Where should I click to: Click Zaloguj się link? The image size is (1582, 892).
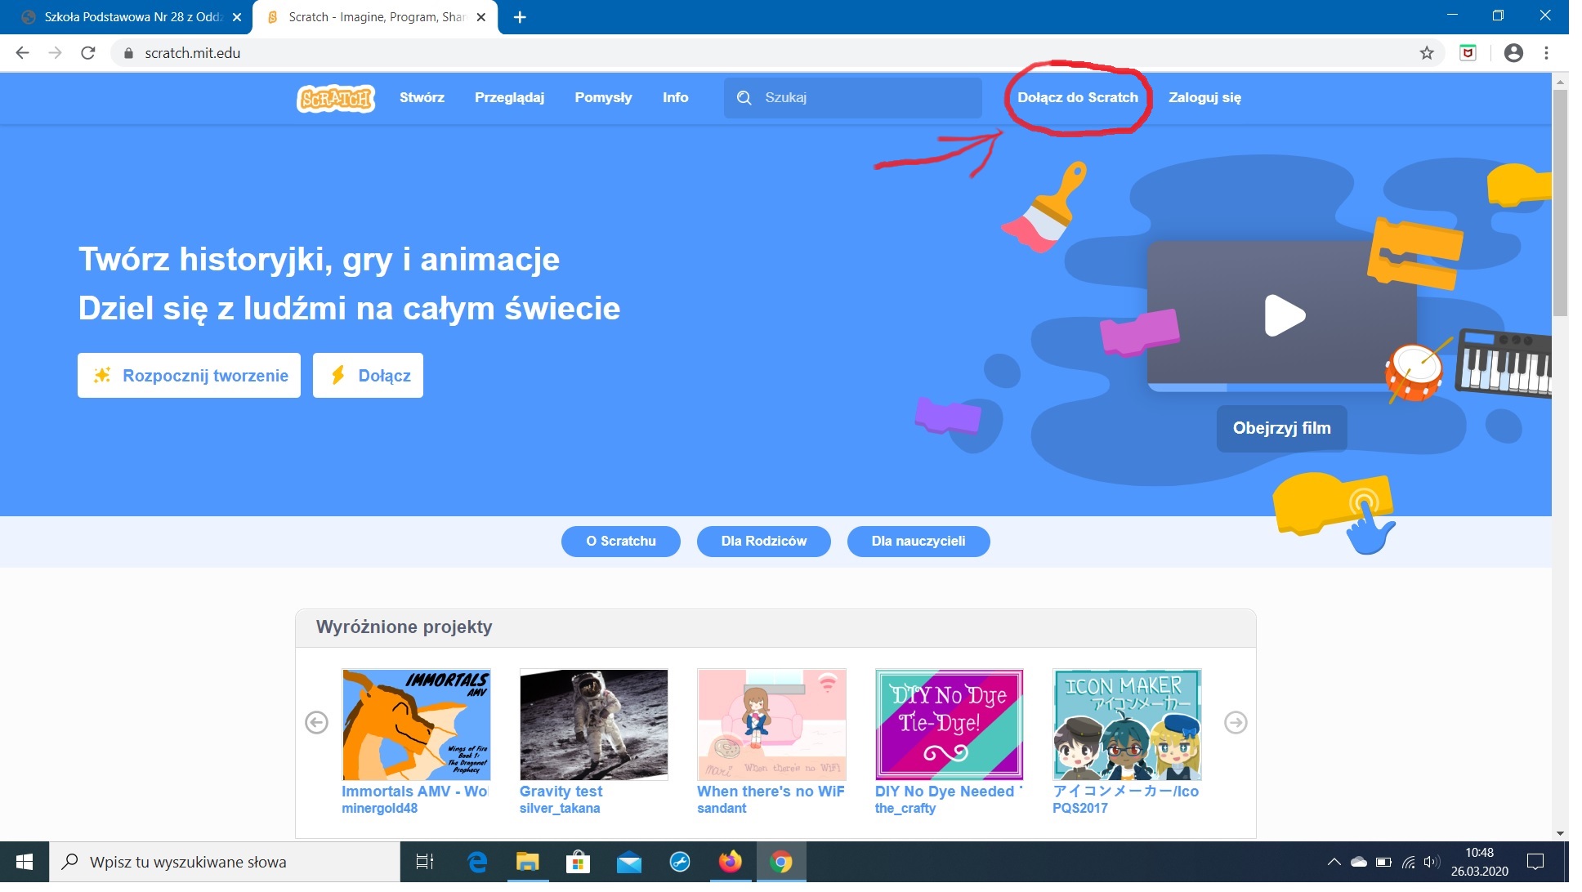click(1204, 97)
